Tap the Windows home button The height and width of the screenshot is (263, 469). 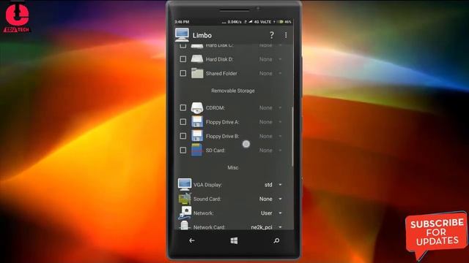pos(234,240)
